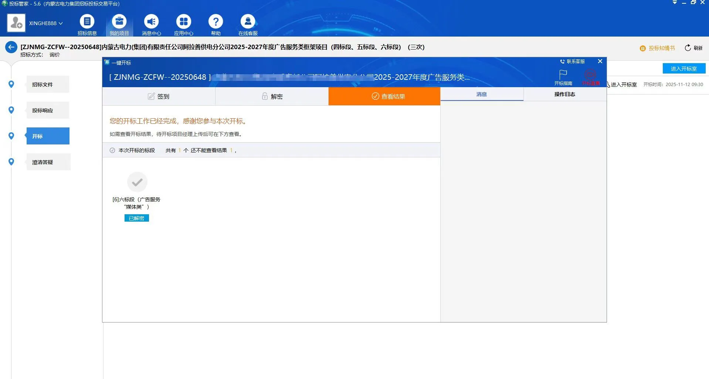
Task: 点击帮助图标
Action: [x=216, y=24]
